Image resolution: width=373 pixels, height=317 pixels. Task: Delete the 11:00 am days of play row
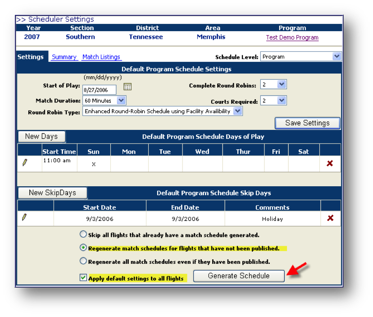tap(330, 163)
